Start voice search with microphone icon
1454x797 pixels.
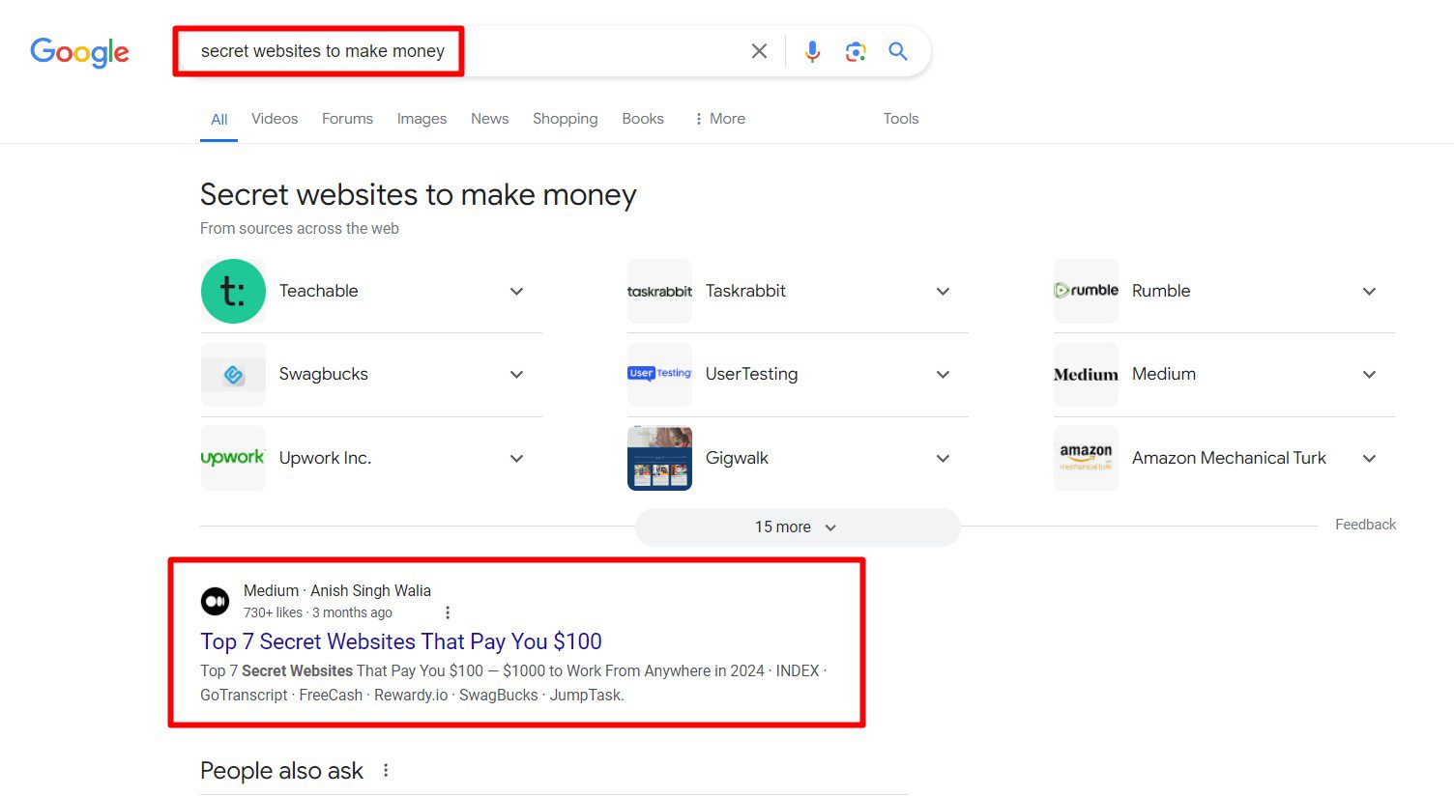click(x=812, y=51)
